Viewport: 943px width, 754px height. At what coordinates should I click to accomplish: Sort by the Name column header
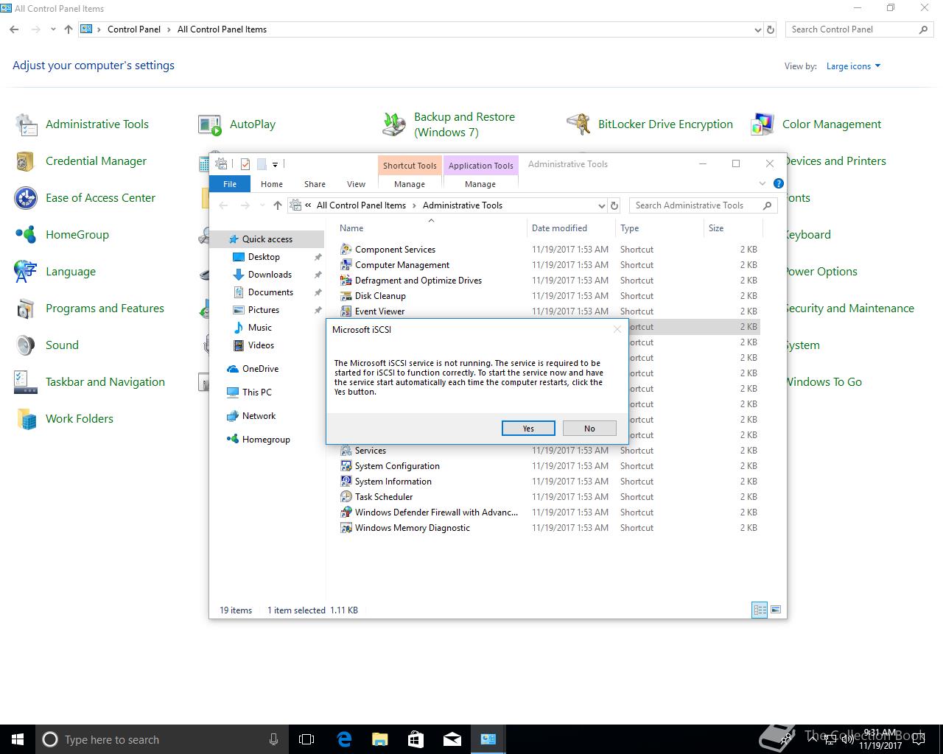pyautogui.click(x=431, y=228)
